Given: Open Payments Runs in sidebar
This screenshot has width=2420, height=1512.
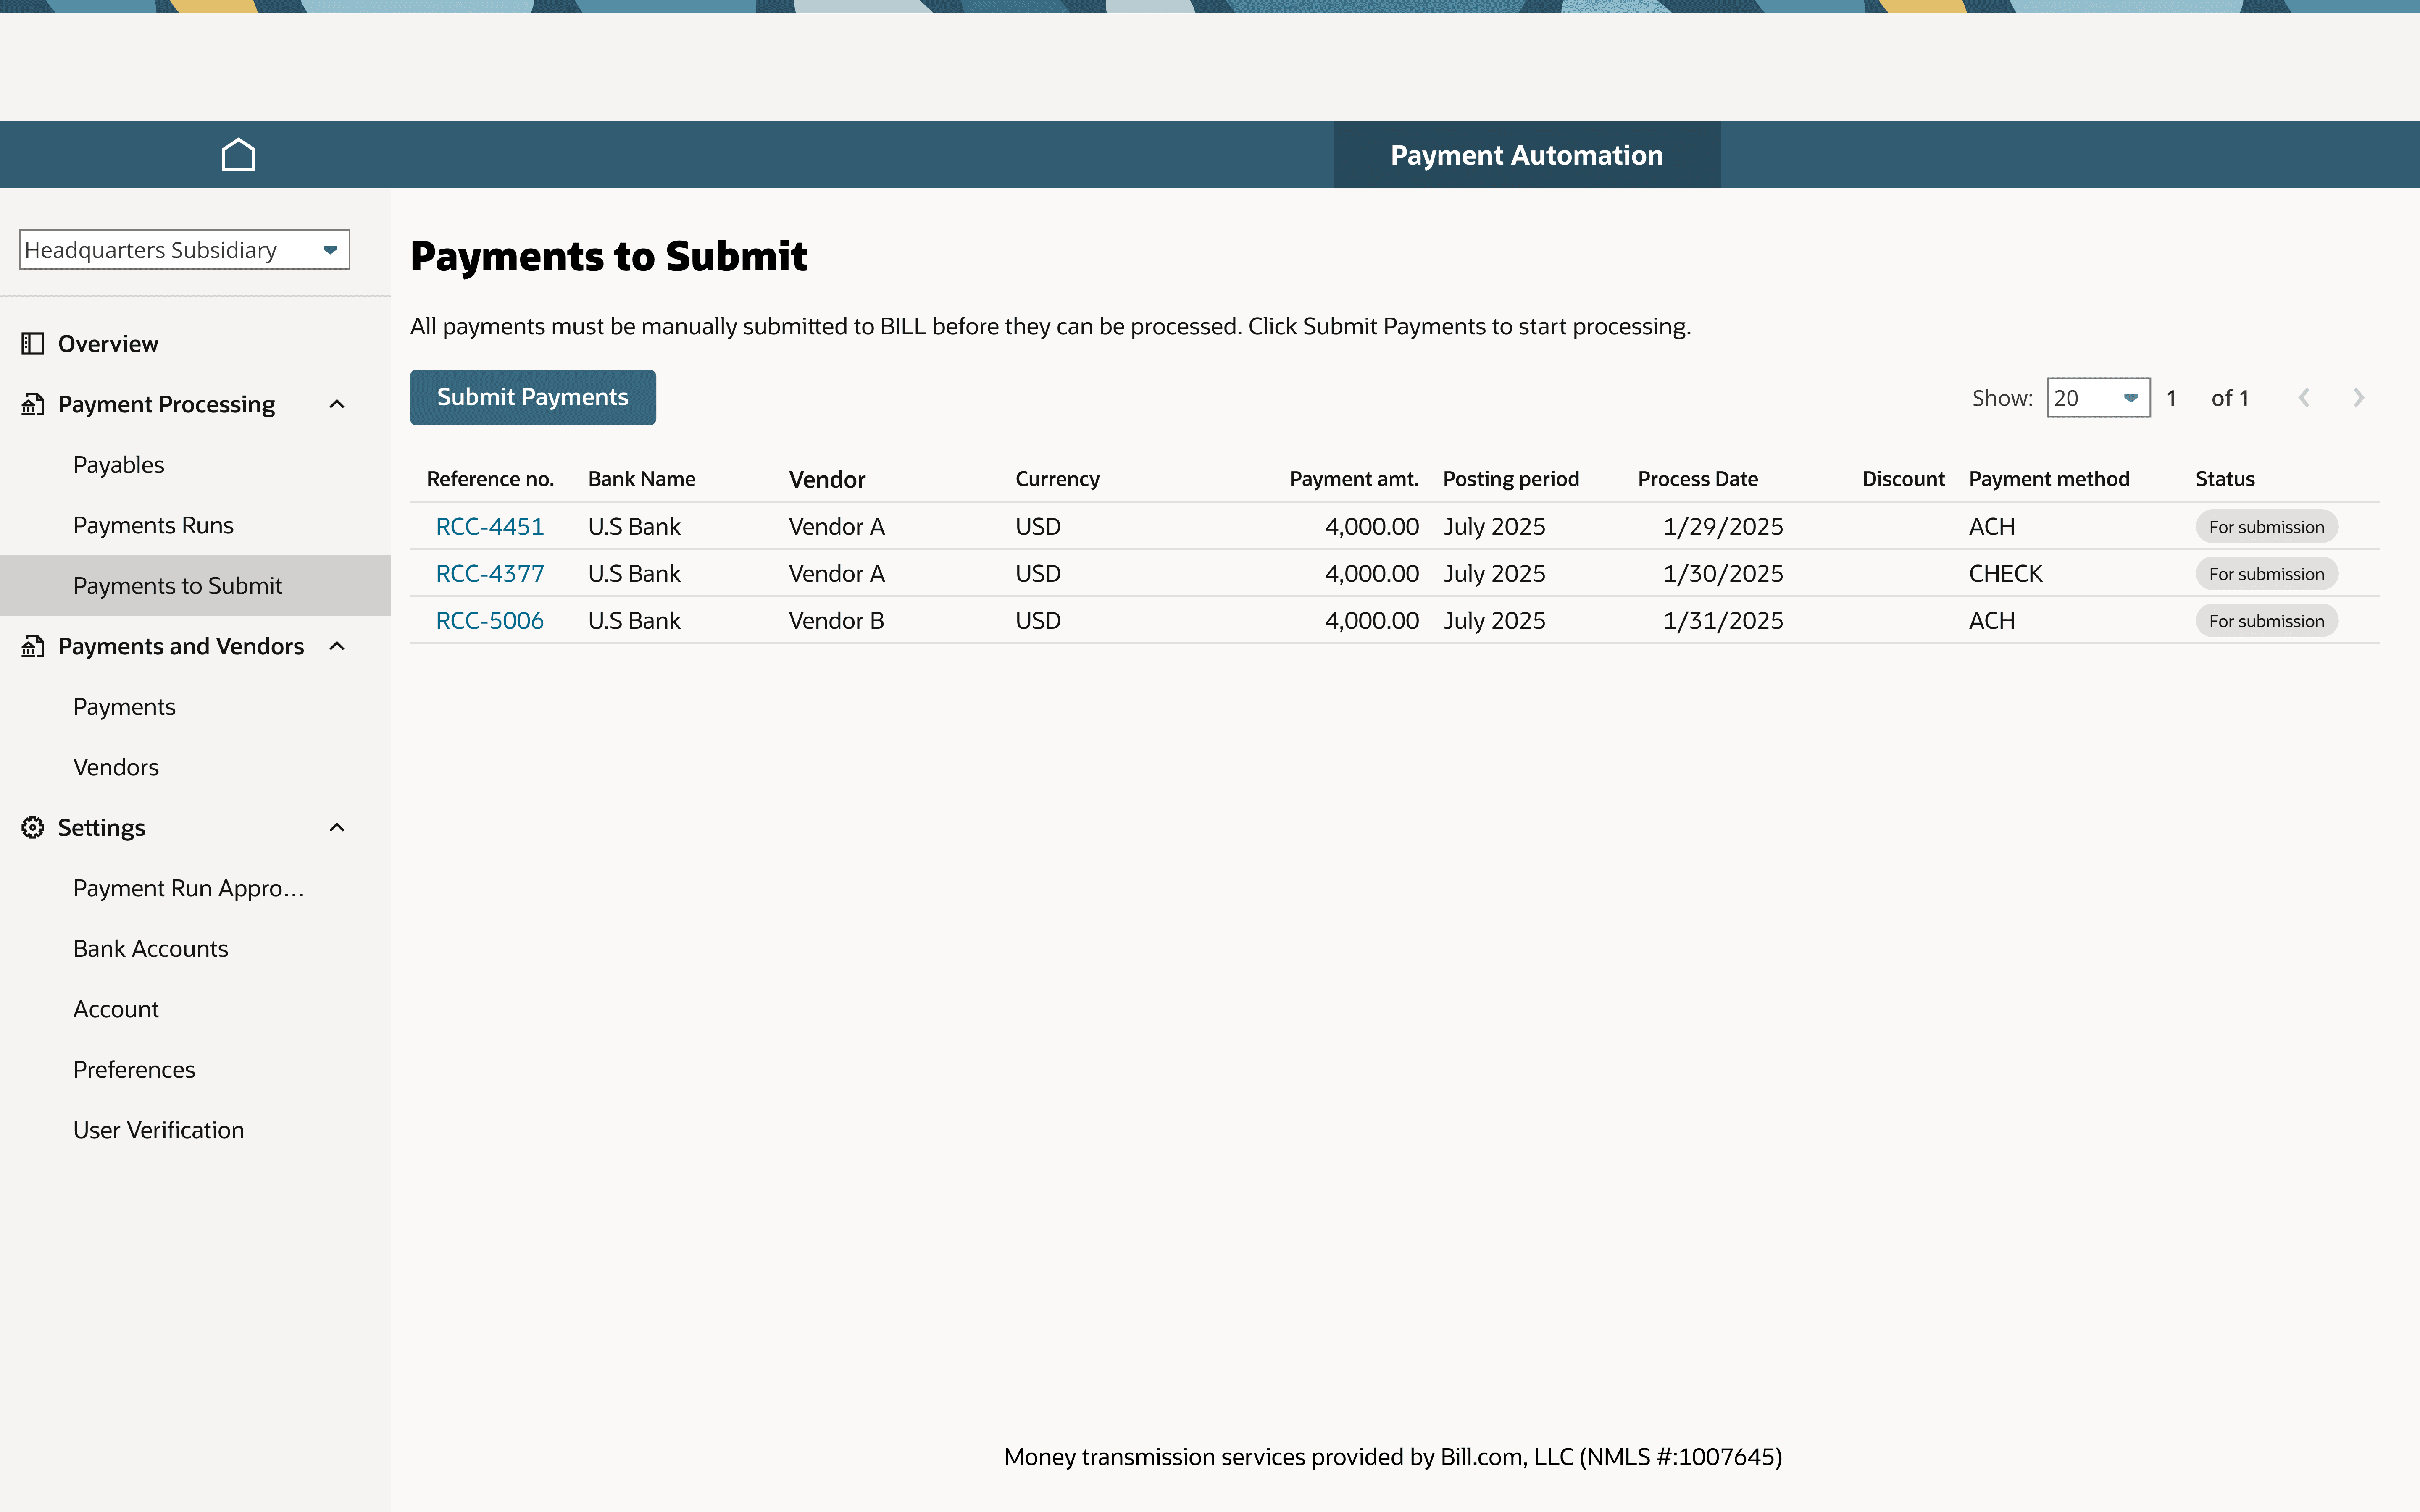Looking at the screenshot, I should [x=153, y=525].
